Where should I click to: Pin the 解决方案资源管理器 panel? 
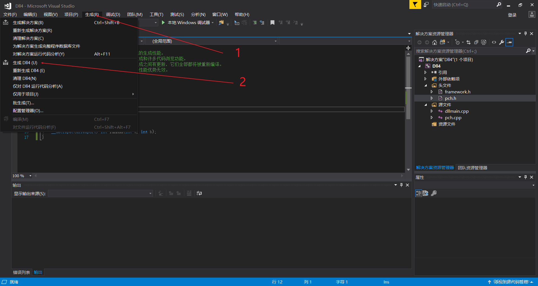click(x=525, y=33)
